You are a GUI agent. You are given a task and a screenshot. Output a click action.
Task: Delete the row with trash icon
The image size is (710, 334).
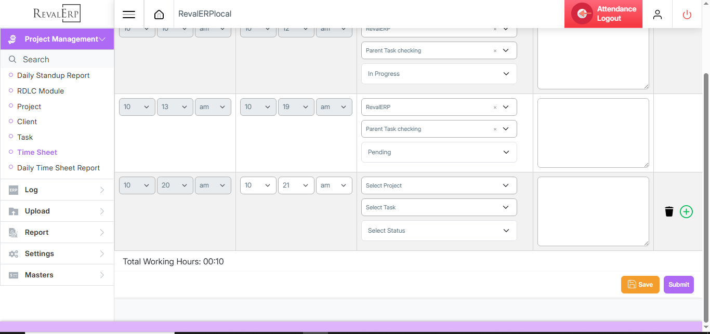click(x=669, y=212)
